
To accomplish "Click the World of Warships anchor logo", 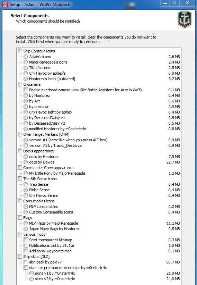I will 185,19.
